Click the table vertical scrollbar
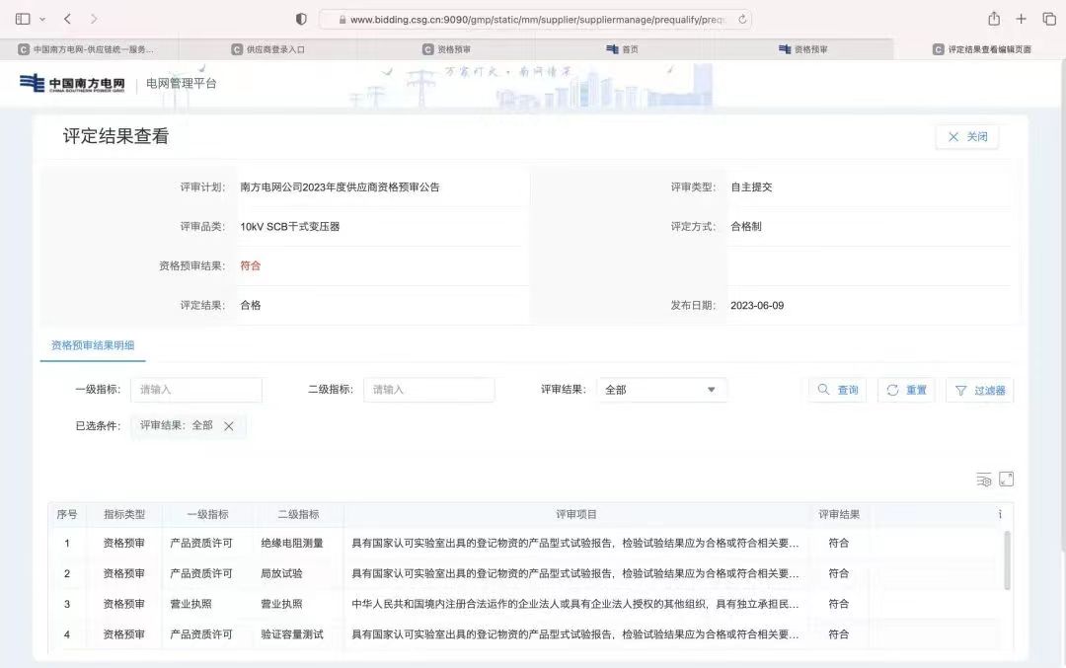The image size is (1066, 668). [1007, 560]
